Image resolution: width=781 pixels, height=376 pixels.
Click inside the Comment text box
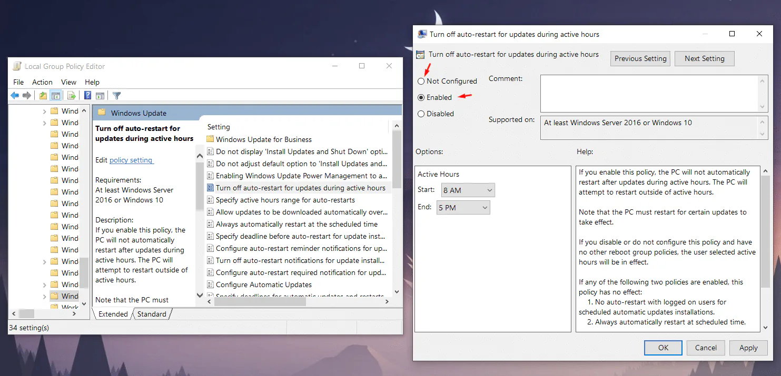coord(650,93)
